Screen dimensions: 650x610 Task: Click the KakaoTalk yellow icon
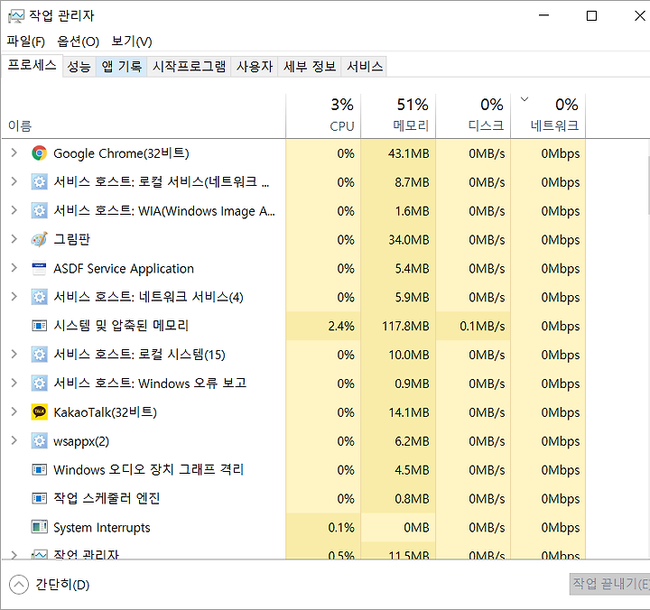[x=40, y=411]
